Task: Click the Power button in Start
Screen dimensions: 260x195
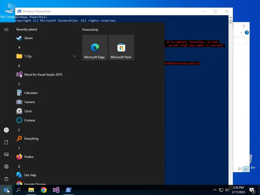Action: tap(6, 179)
